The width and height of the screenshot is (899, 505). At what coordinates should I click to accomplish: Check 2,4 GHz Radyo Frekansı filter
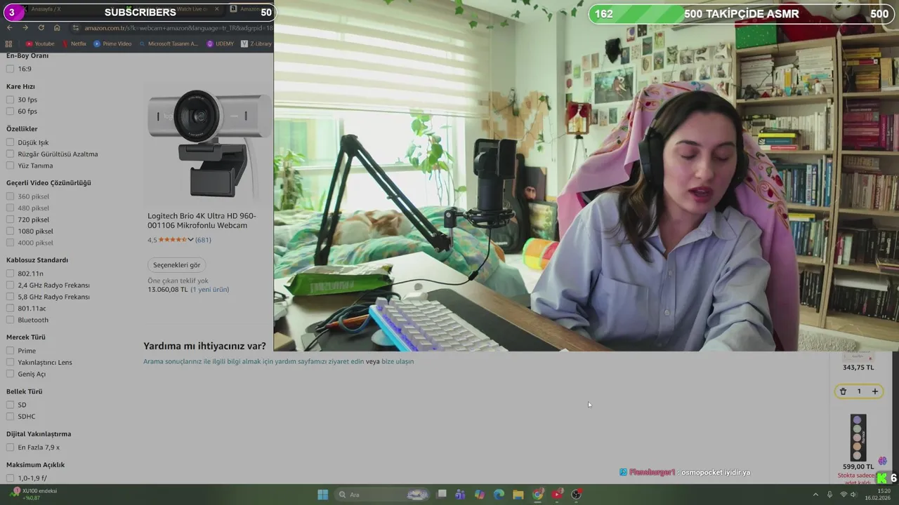(10, 285)
